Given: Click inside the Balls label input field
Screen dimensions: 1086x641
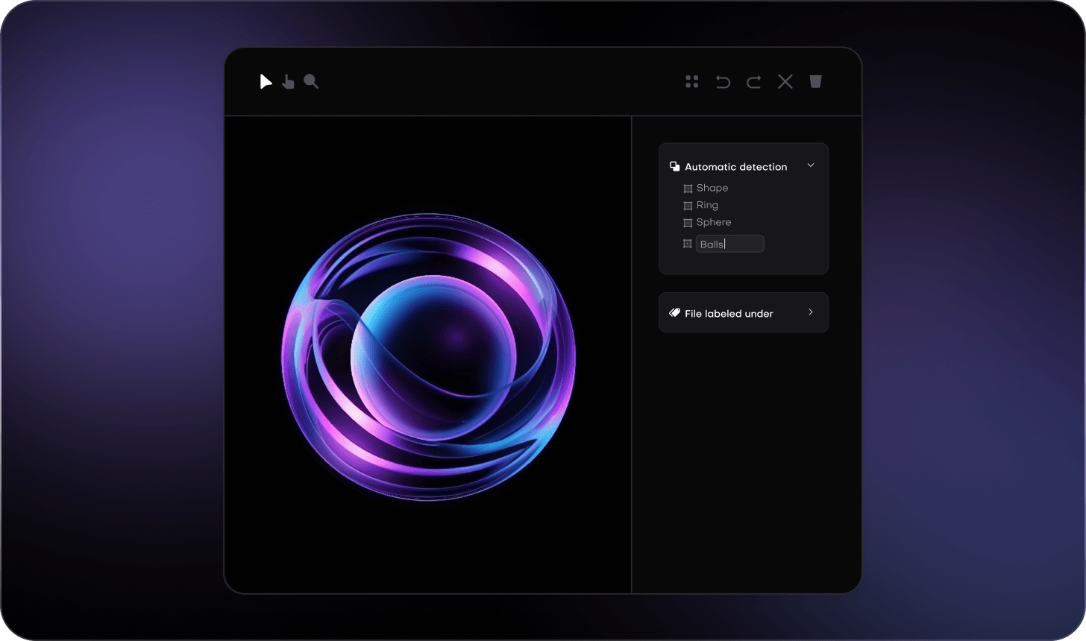Looking at the screenshot, I should coord(729,244).
